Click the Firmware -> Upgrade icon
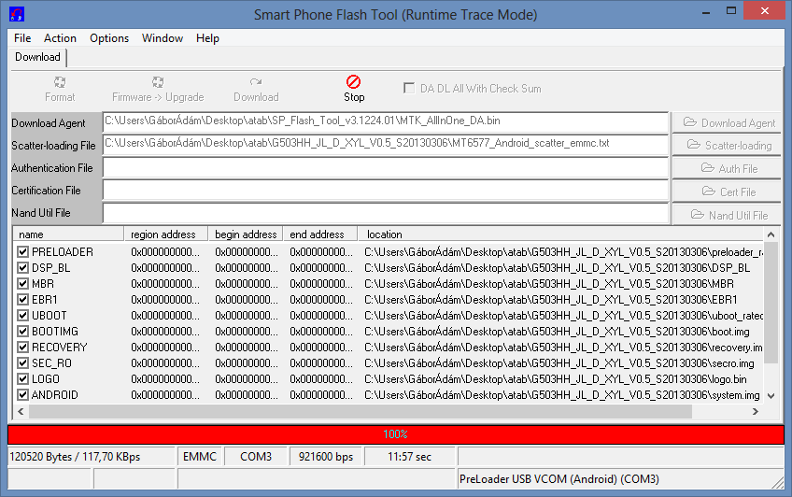 [x=158, y=82]
